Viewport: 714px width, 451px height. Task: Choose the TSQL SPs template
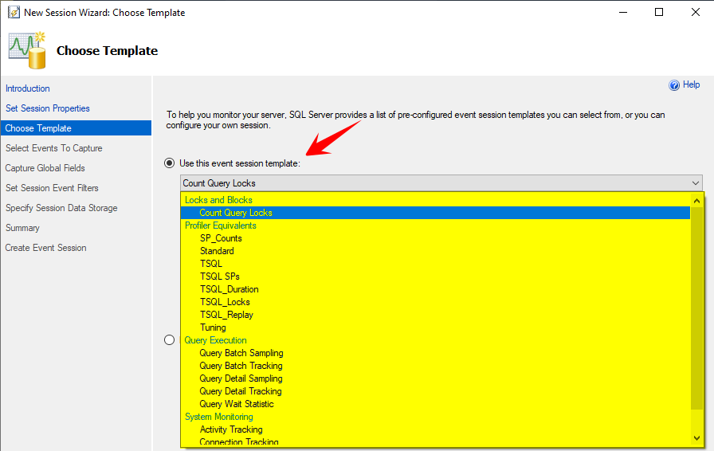tap(219, 276)
